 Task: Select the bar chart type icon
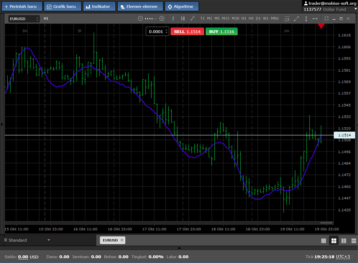tap(173, 19)
